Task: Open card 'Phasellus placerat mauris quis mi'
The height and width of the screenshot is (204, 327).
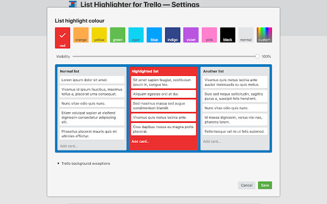Action: pos(92,134)
